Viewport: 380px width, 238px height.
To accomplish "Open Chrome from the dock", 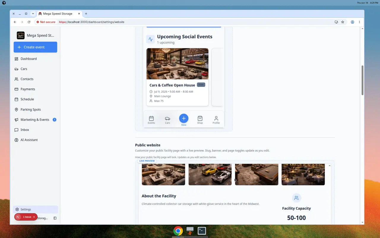I will (x=178, y=231).
